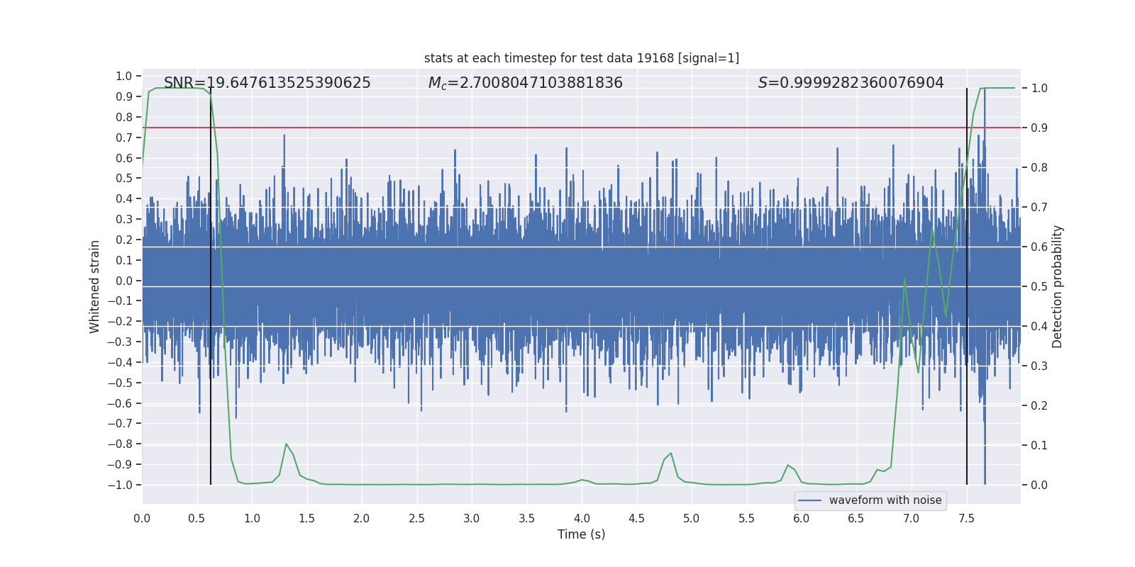Click the green curve peak near 1.3 s
Viewport: 1135px width, 567px height.
coord(286,444)
